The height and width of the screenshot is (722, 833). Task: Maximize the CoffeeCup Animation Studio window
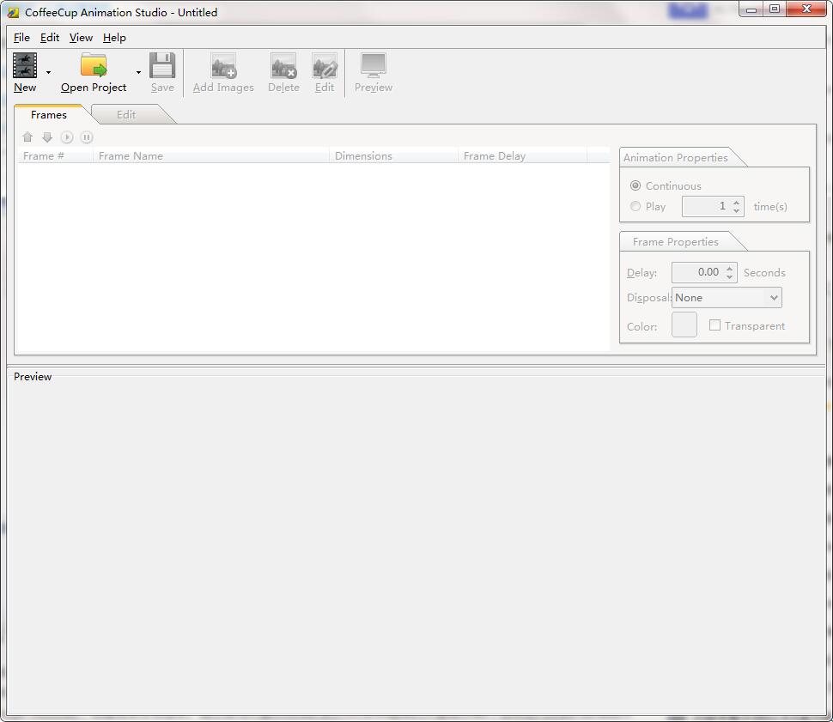[x=775, y=9]
